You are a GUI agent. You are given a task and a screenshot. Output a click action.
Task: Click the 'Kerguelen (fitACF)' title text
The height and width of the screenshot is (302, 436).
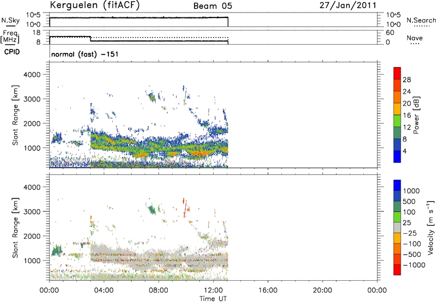point(94,5)
